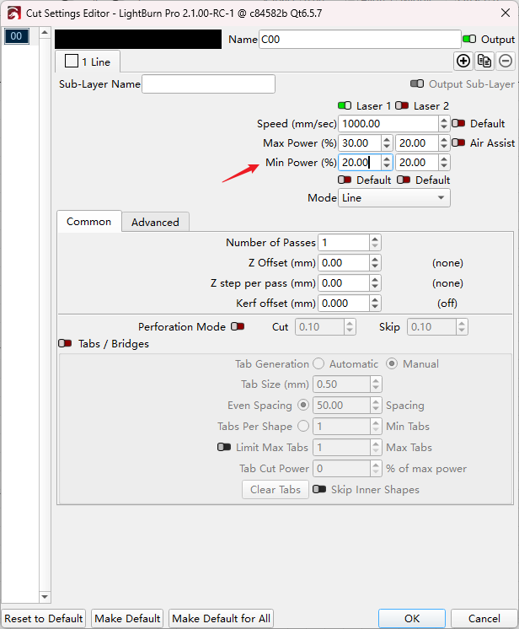Turn on Air Assist
Viewport: 519px width, 629px height.
point(458,143)
